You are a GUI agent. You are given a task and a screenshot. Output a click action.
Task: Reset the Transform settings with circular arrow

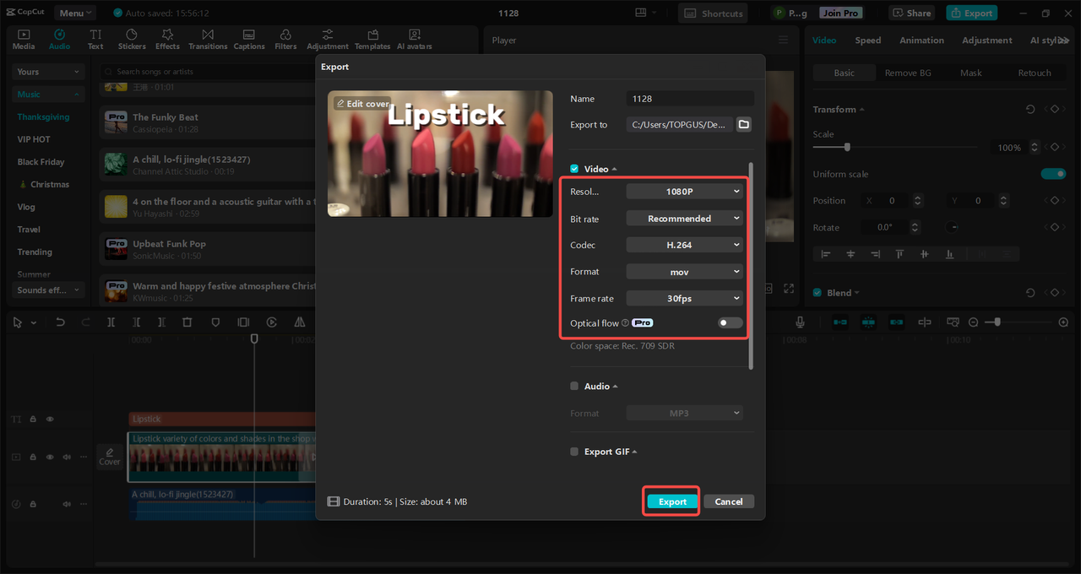coord(1030,110)
